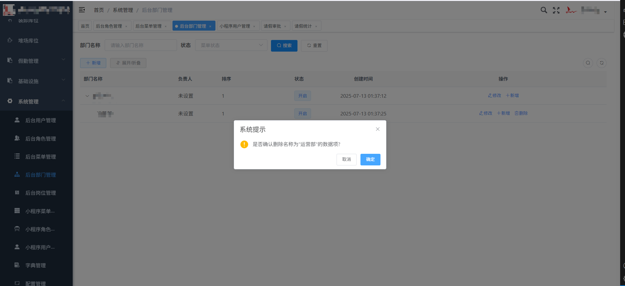
Task: Click 修改 in the second department row
Action: [485, 113]
